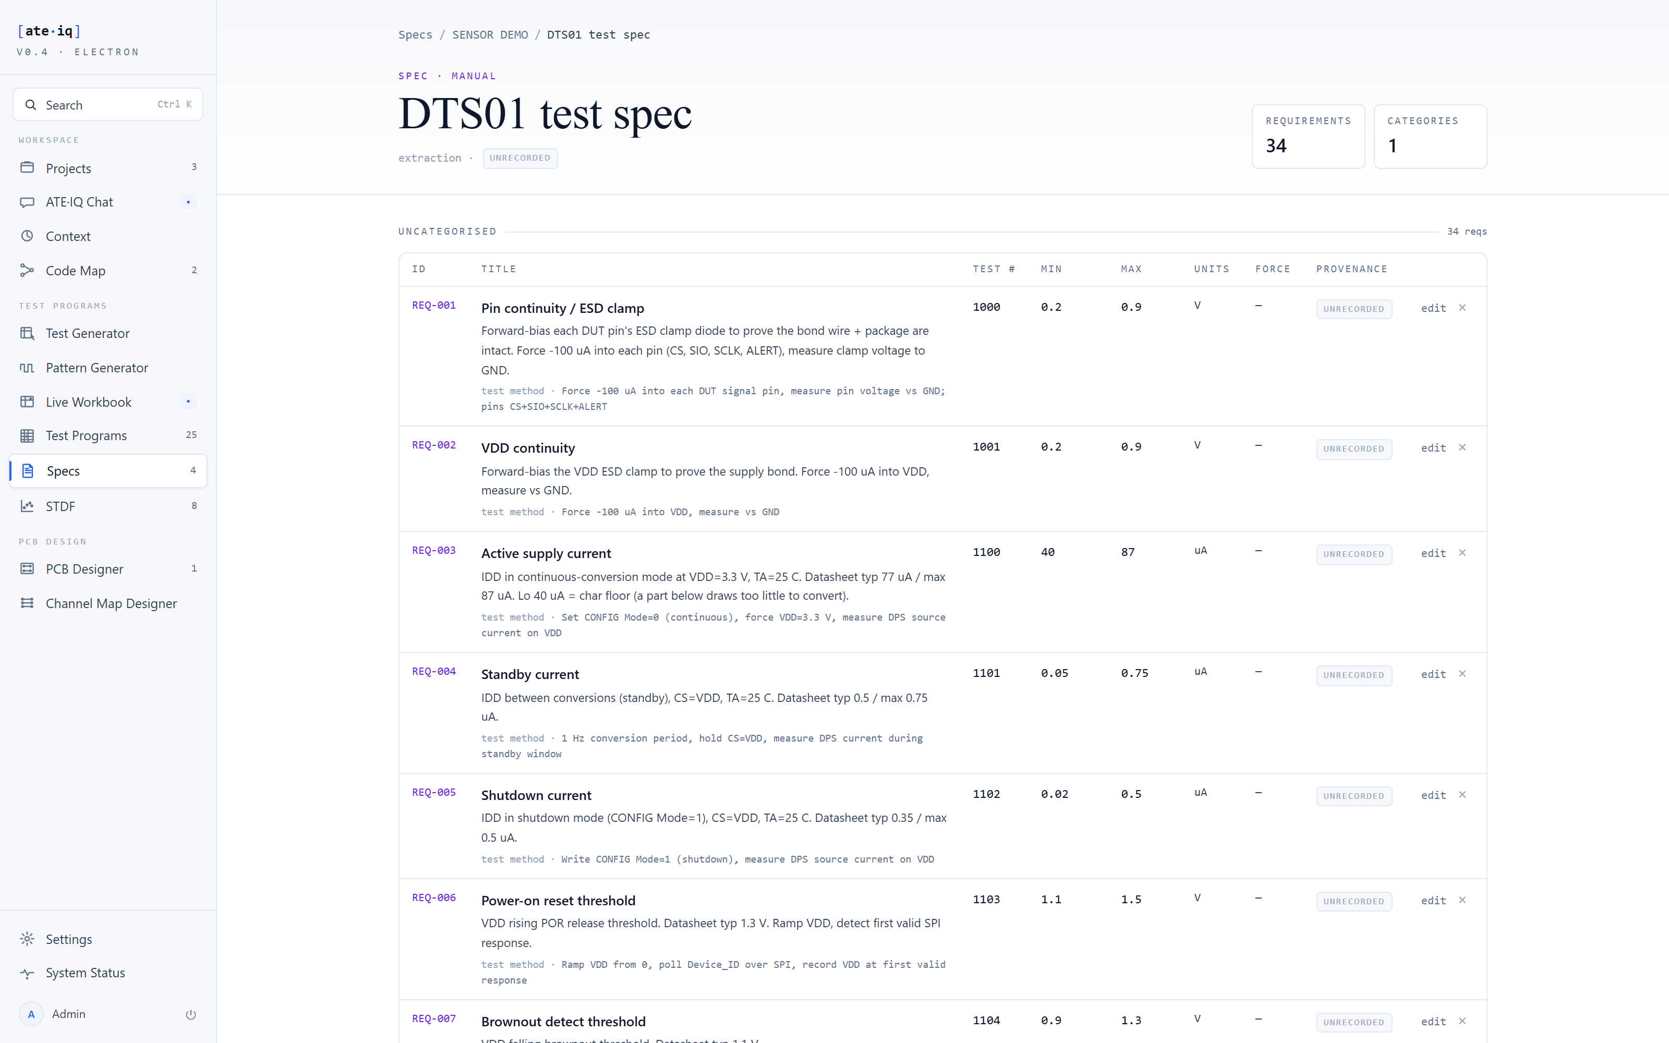Click the Code Map branch icon
The height and width of the screenshot is (1043, 1669).
[27, 271]
